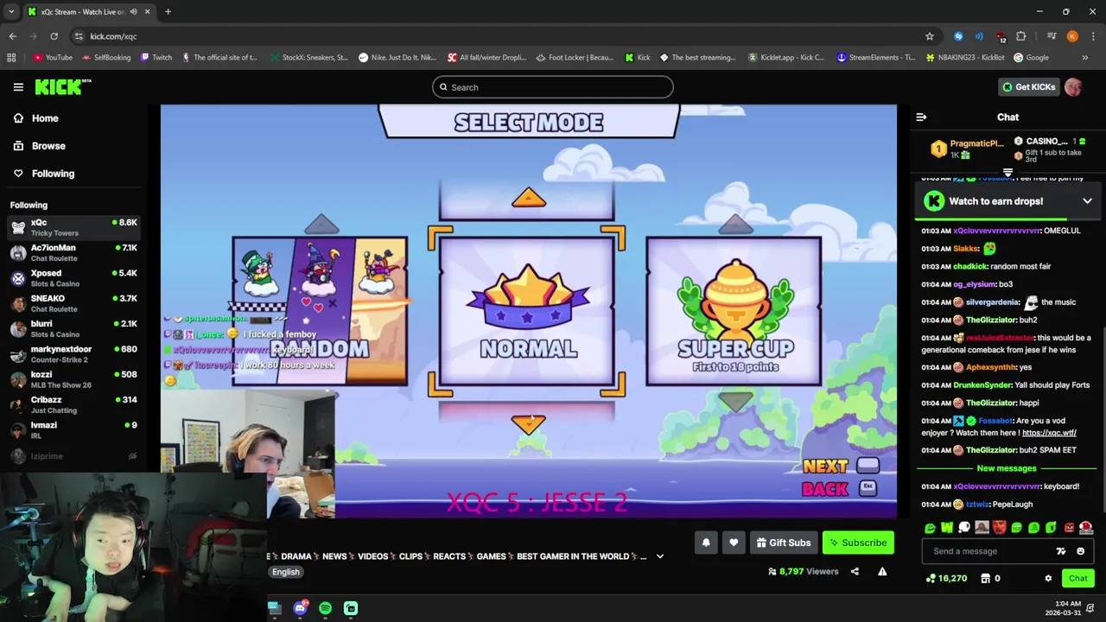Viewport: 1106px width, 622px height.
Task: Collapse the Watch to earn drops banner
Action: pos(1087,201)
